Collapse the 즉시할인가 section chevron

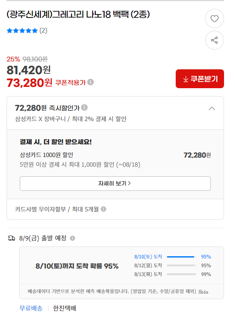pos(212,108)
